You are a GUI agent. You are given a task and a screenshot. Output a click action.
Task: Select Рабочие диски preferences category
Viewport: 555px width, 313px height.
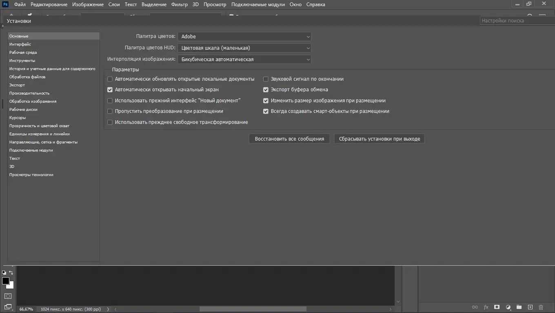(x=53, y=110)
